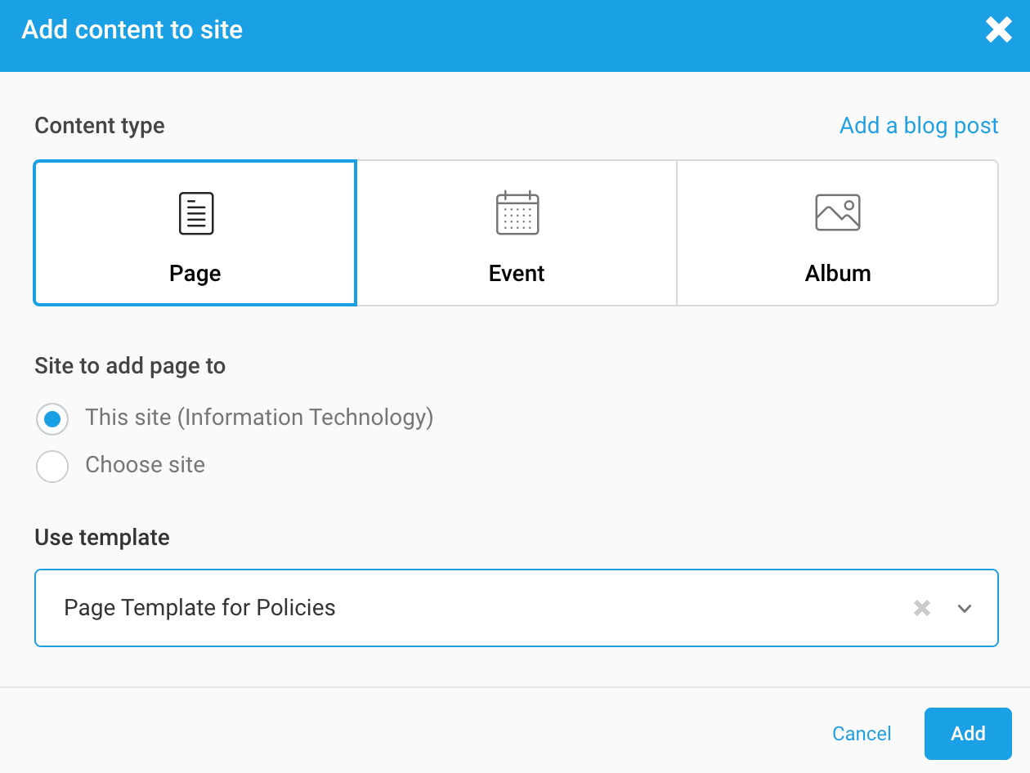Screen dimensions: 1030x773
Task: Click the chevron on the template selector
Action: (965, 608)
